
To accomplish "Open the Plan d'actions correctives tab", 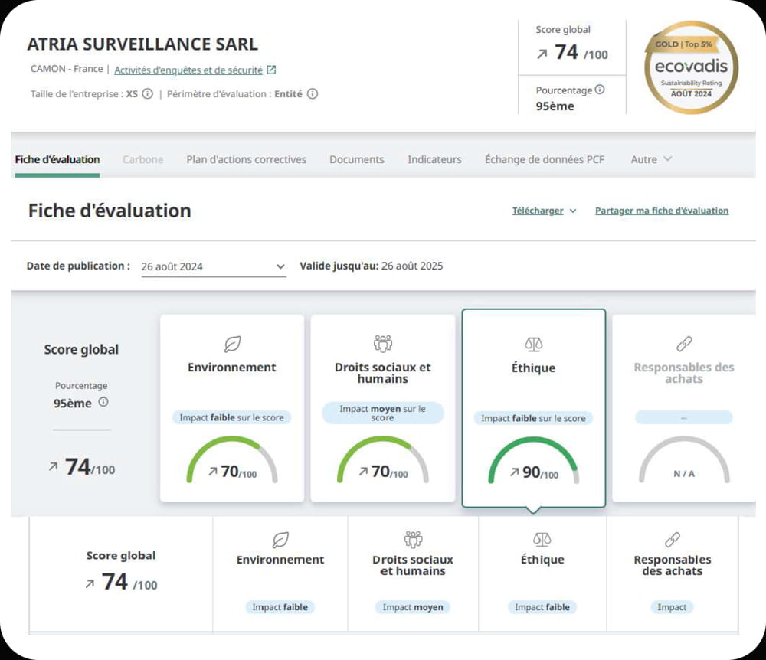I will tap(246, 159).
